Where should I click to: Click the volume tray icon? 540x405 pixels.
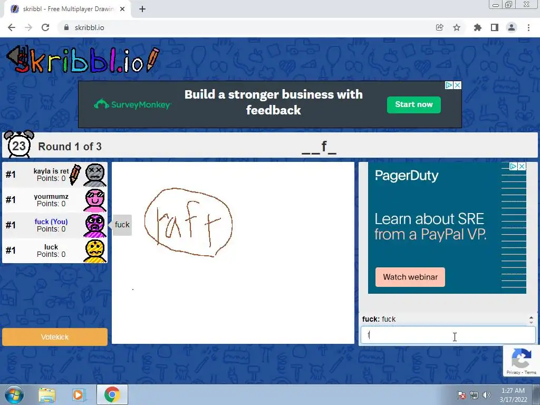(487, 395)
